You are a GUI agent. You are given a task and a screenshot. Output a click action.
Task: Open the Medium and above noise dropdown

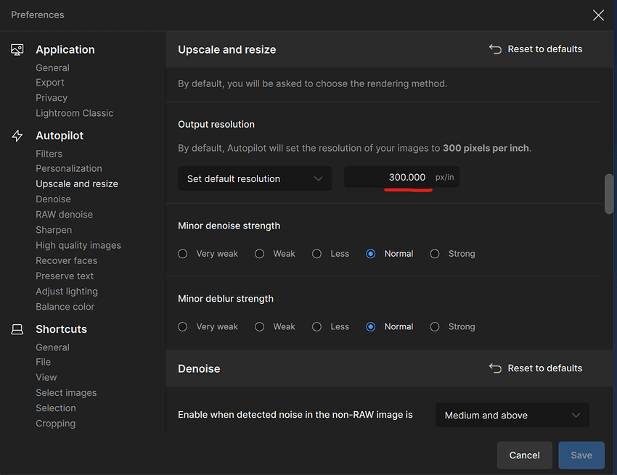512,416
